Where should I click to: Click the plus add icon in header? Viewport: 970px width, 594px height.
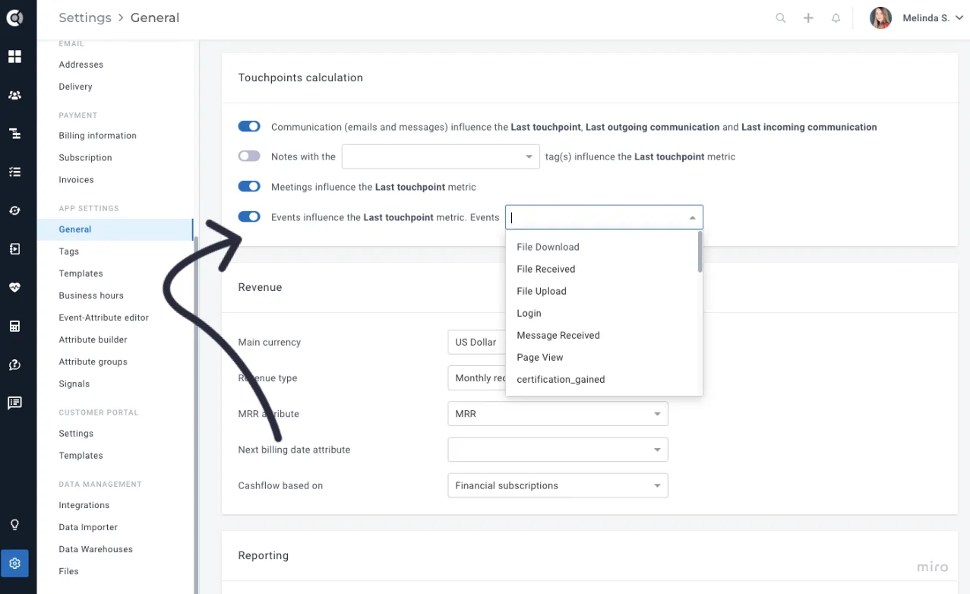[x=808, y=18]
